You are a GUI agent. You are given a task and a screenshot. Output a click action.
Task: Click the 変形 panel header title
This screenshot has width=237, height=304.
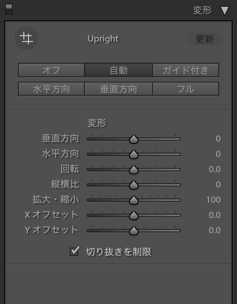(x=202, y=10)
